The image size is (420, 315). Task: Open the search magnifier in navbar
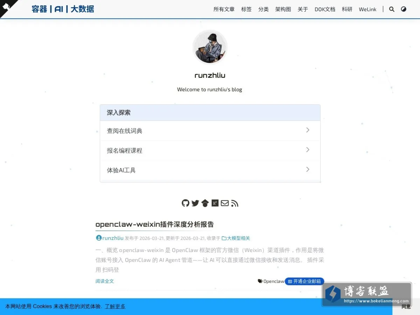click(392, 9)
